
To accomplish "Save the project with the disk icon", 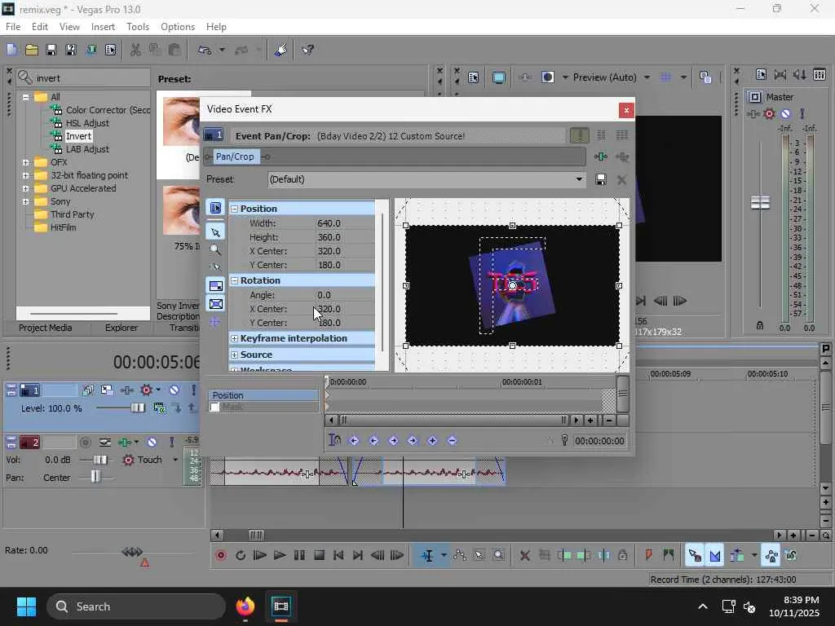I will 51,50.
